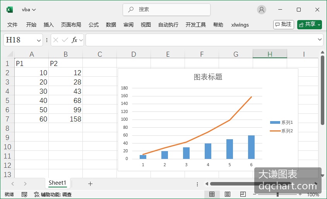Click the zoom slider handle
327x199 pixels.
pos(277,194)
